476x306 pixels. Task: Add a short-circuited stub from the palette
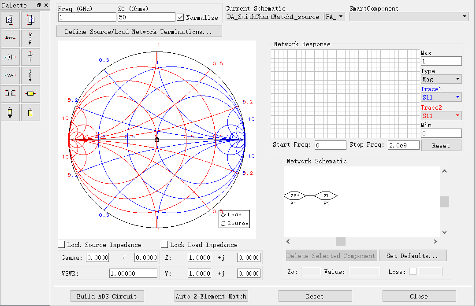[10, 113]
